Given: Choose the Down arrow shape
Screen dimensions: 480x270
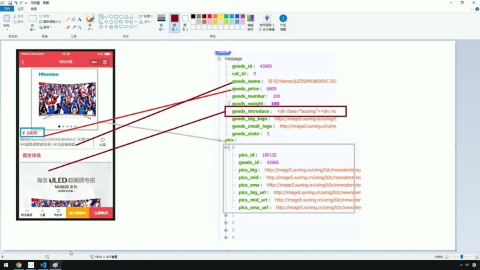Looking at the screenshot, I should [x=101, y=27].
